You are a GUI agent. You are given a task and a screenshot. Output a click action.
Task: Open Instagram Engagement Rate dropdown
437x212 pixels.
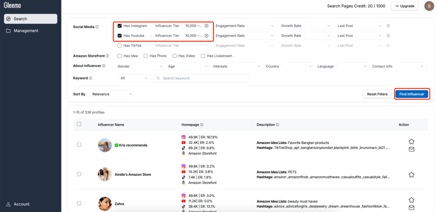click(261, 26)
